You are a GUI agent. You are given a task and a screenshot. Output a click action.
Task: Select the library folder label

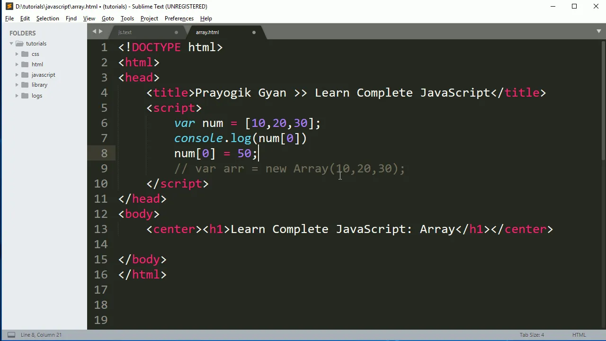40,85
